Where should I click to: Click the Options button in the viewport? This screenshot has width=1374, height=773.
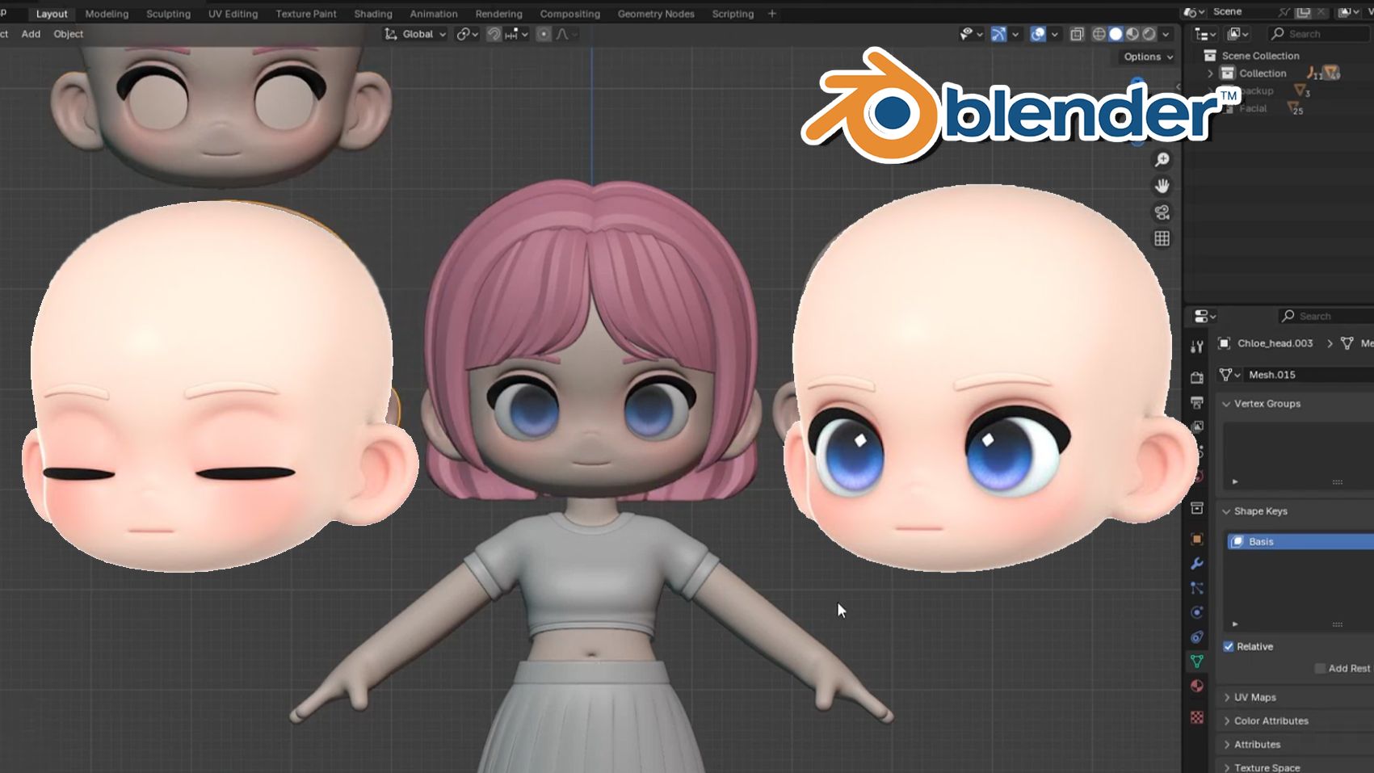(1145, 57)
